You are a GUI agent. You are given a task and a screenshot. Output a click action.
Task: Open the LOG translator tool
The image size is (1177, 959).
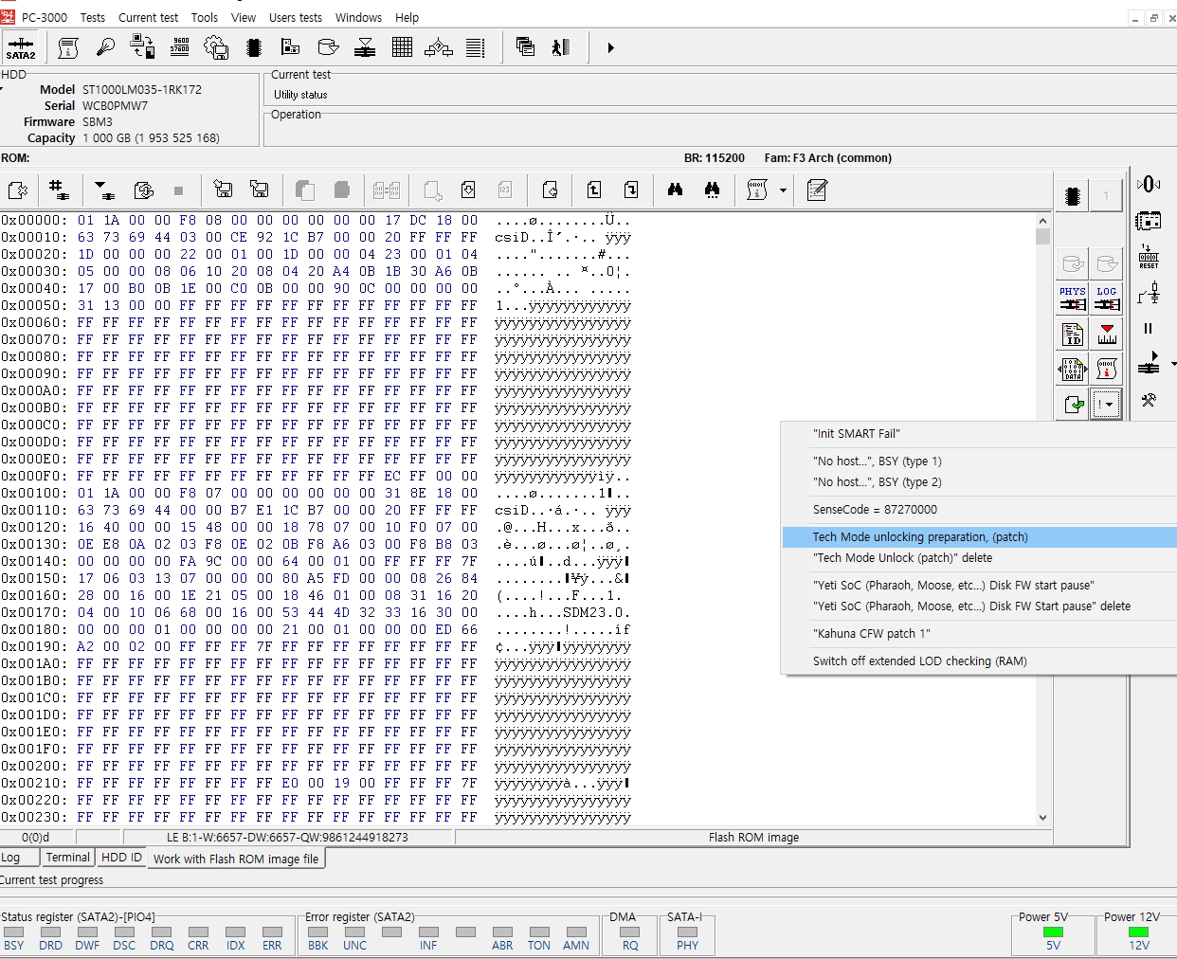pos(1107,299)
